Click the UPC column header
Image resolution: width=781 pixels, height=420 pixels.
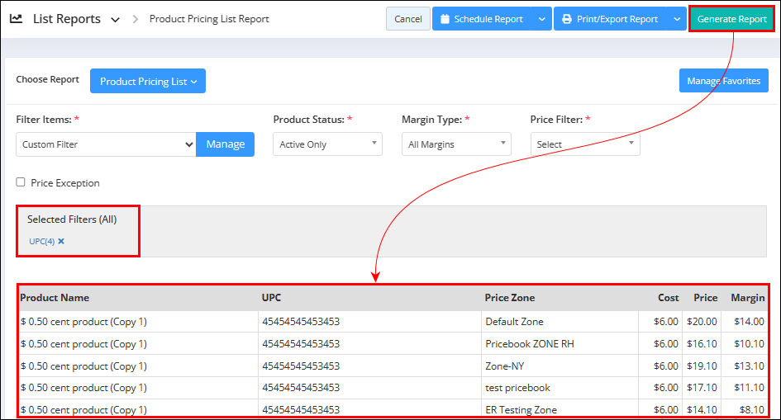click(x=271, y=298)
